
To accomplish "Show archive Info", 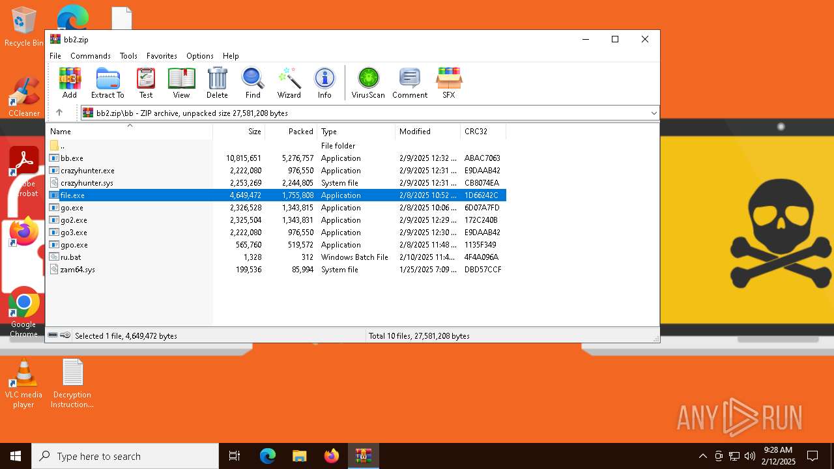I will point(324,83).
